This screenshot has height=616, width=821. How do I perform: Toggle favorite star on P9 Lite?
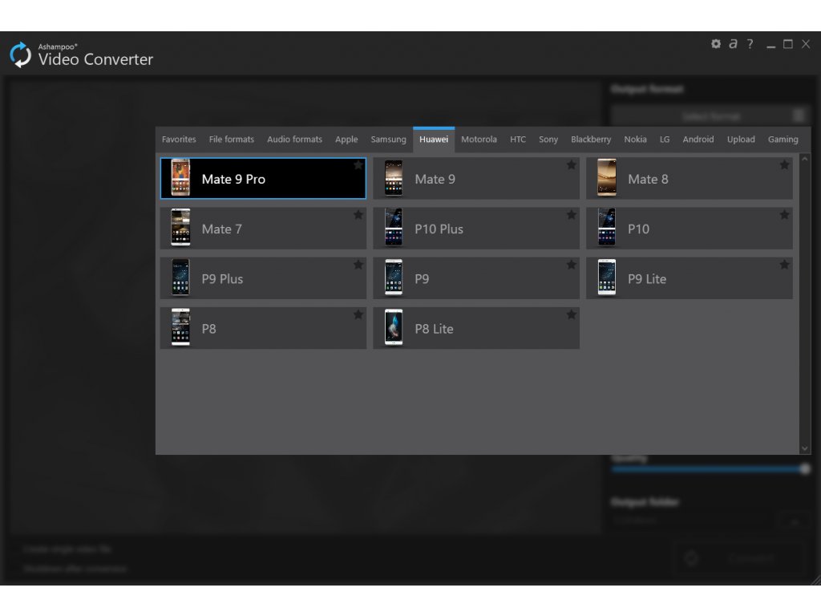784,265
